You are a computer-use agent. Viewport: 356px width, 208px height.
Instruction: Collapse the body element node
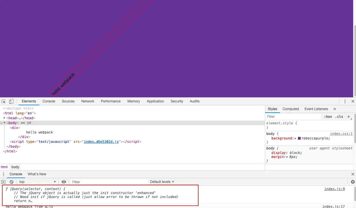pos(4,123)
